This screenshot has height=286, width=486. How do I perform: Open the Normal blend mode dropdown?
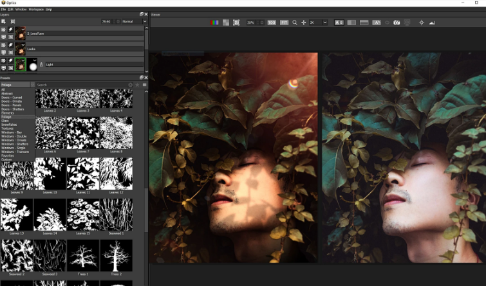134,21
